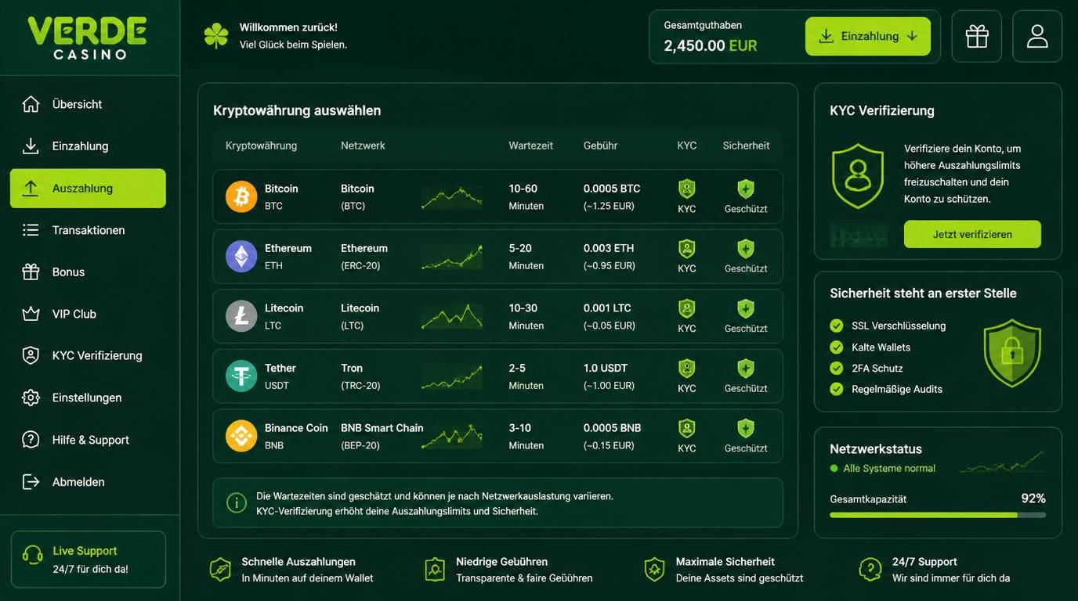Open KYC Verifizierung in the sidebar
The width and height of the screenshot is (1078, 601).
click(88, 356)
